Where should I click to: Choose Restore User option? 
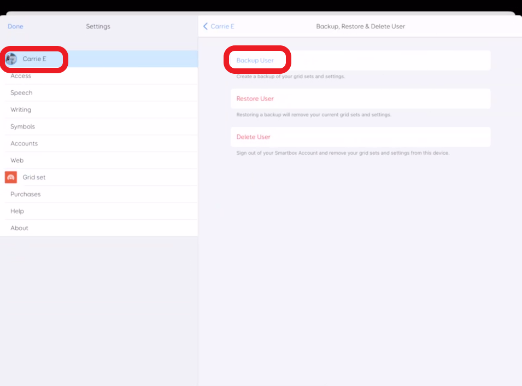coord(361,98)
